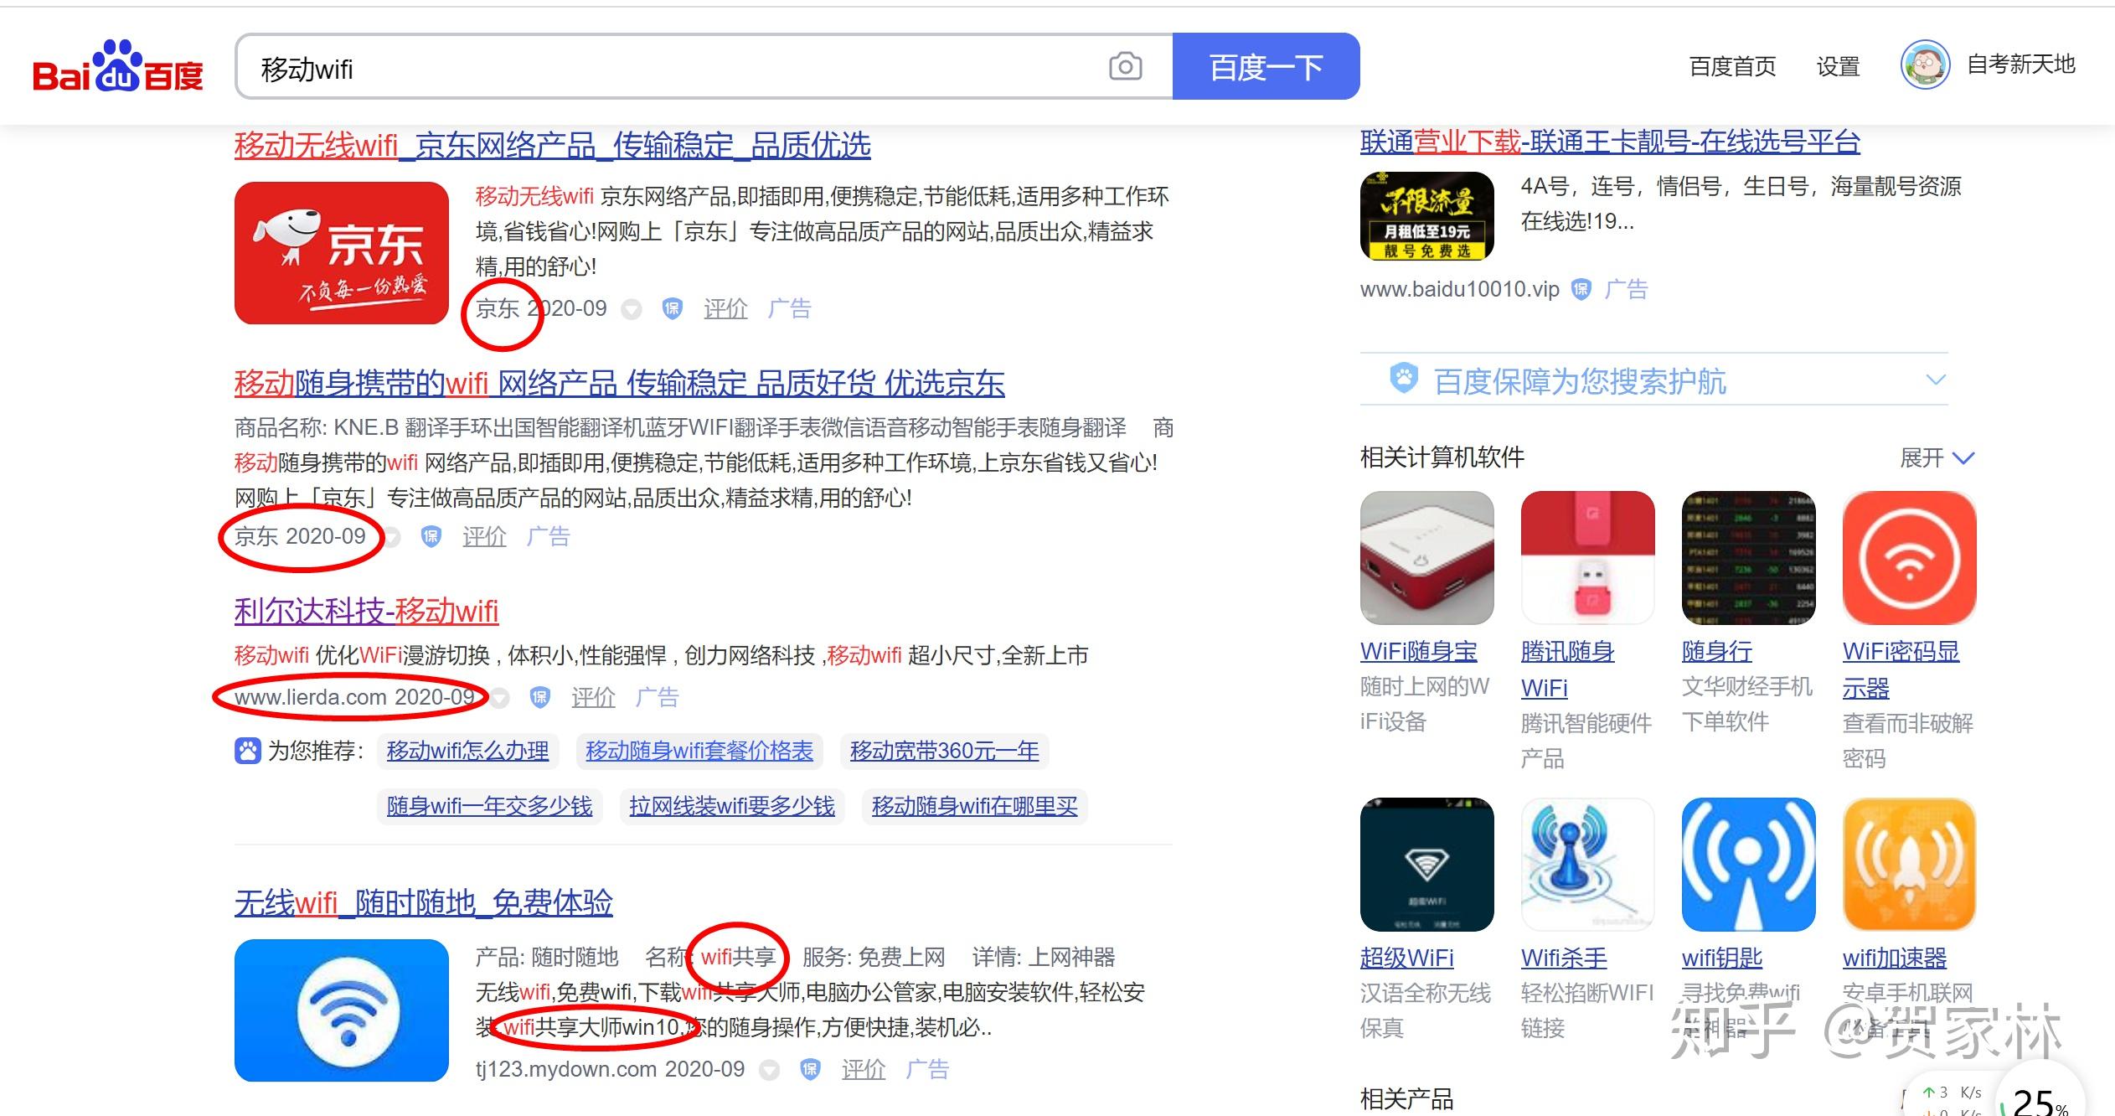2115x1116 pixels.
Task: Click 评价 under the first 京东 result
Action: 725,308
